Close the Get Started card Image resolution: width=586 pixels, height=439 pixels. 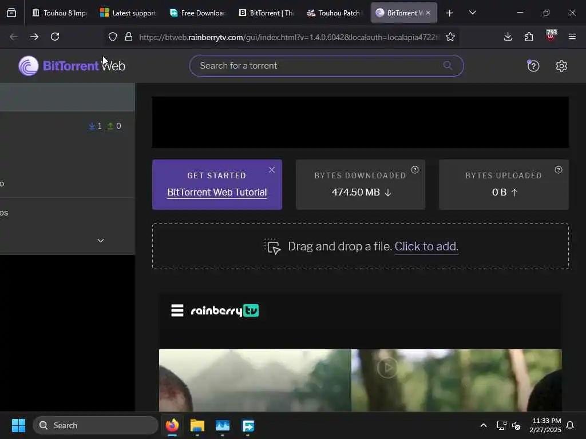pos(272,170)
